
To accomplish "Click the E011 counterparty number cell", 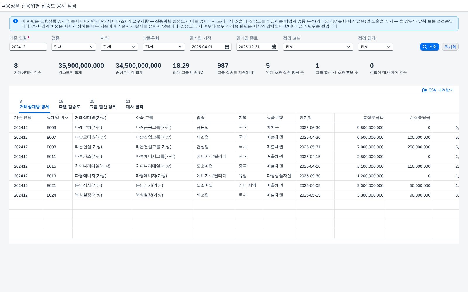I will (58, 157).
